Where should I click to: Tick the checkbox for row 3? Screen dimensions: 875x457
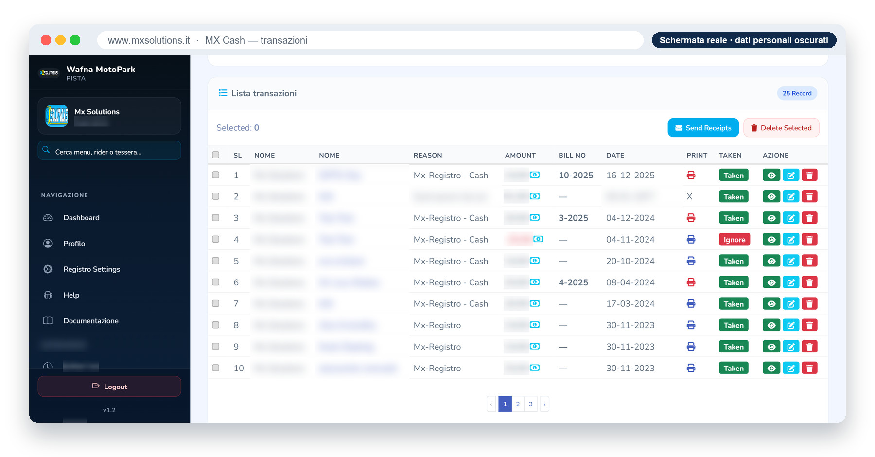tap(216, 217)
